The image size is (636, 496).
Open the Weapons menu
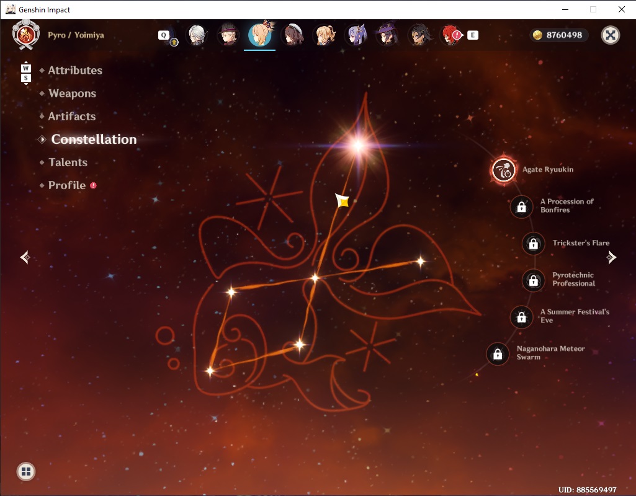coord(72,93)
